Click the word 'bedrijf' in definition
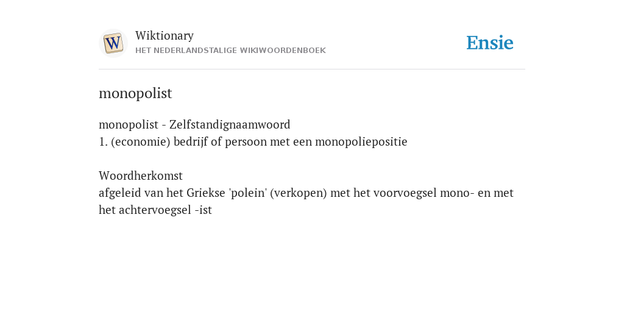Screen dimensions: 624x312 coord(191,142)
